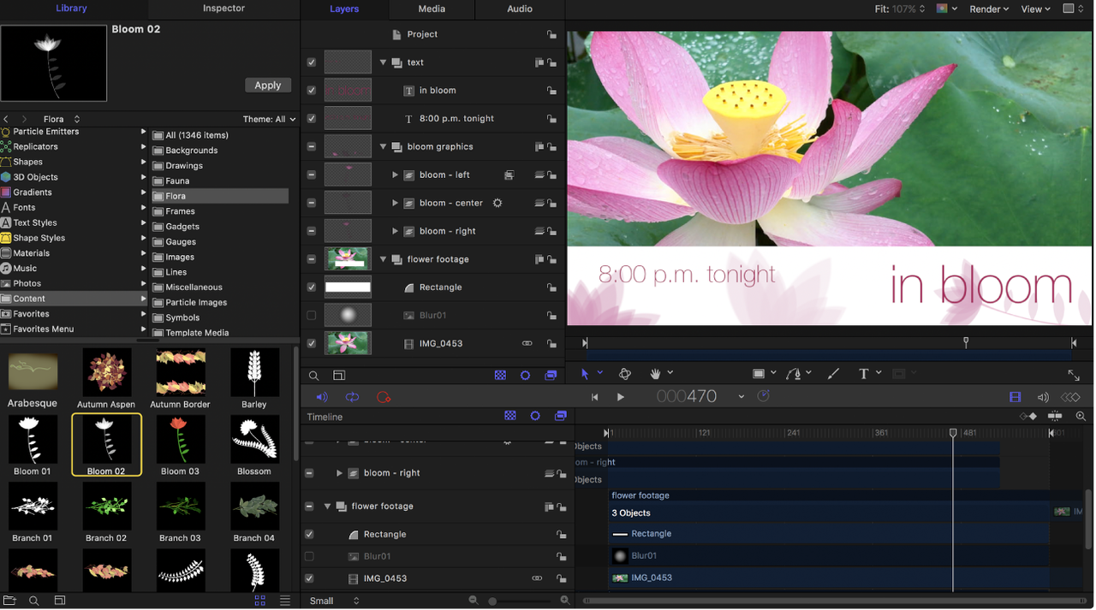The image size is (1096, 610).
Task: Click the timecode field 000470
Action: (x=687, y=397)
